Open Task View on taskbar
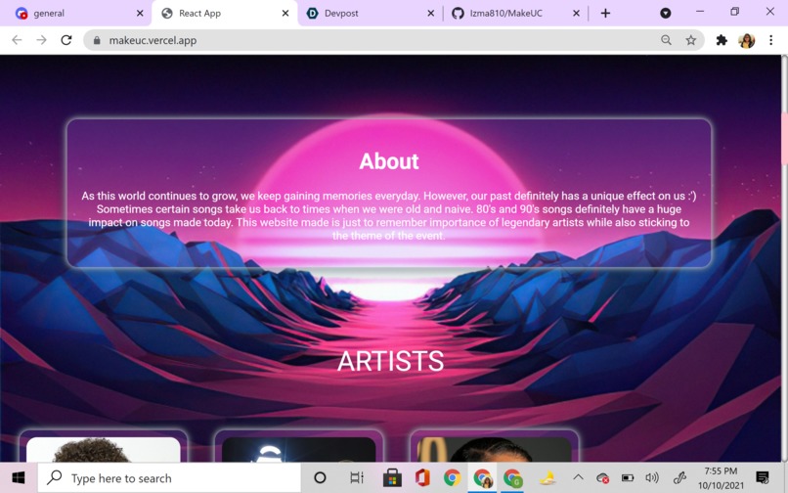Viewport: 788px width, 493px height. point(356,477)
